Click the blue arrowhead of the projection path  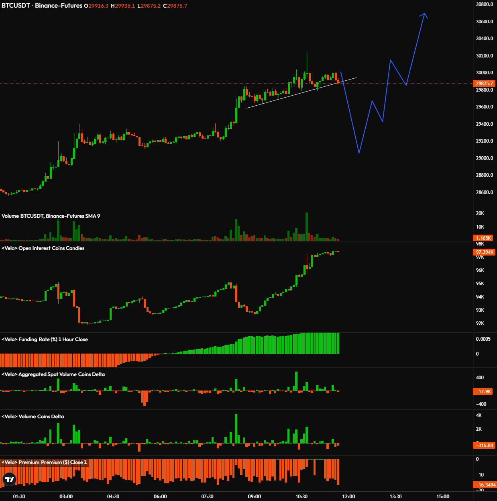coord(424,15)
